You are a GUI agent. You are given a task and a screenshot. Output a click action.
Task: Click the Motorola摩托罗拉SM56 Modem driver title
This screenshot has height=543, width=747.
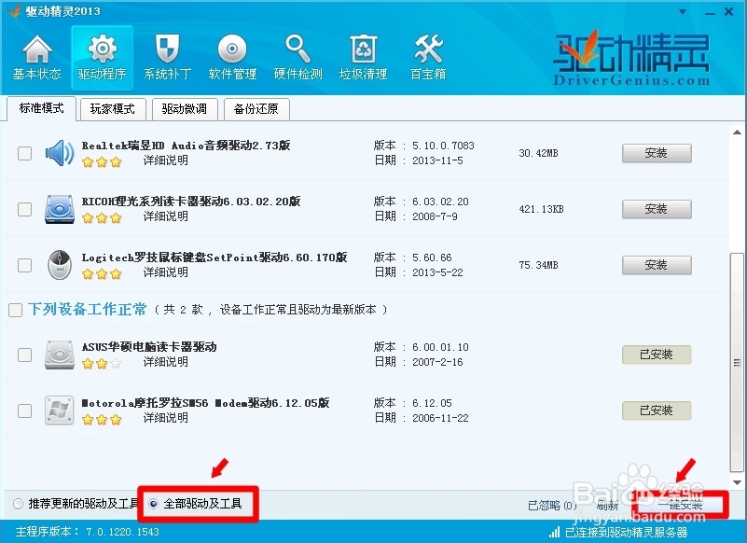(206, 403)
